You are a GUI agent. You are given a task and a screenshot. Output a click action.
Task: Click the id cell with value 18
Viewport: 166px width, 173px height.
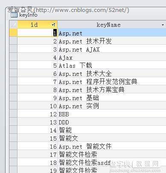click(38, 162)
